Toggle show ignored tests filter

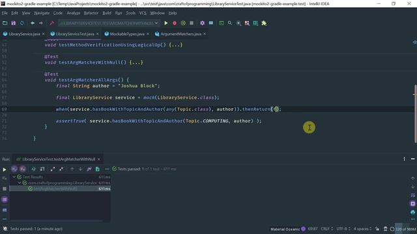coord(23,169)
